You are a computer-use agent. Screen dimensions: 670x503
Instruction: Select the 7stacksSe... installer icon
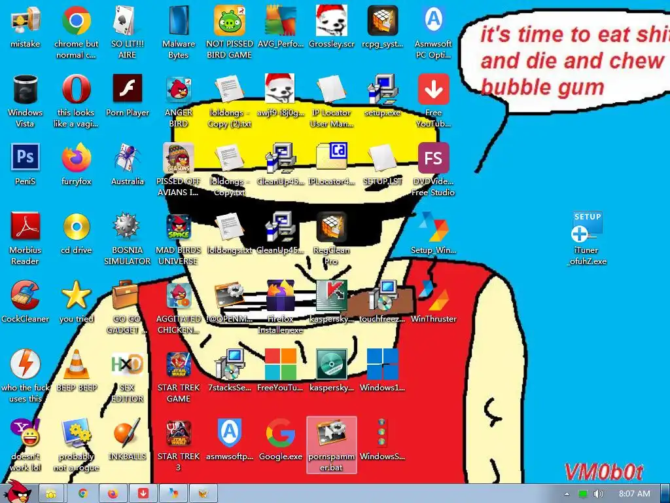[230, 364]
